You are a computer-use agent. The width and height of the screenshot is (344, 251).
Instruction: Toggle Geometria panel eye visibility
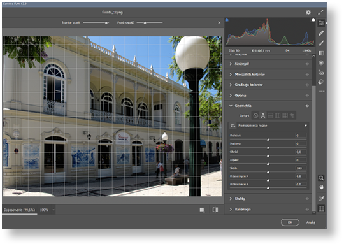(x=307, y=106)
